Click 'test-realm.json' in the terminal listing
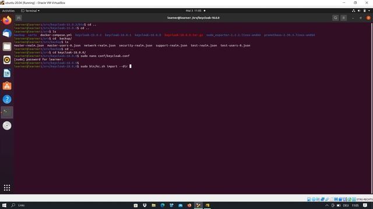 [204, 45]
